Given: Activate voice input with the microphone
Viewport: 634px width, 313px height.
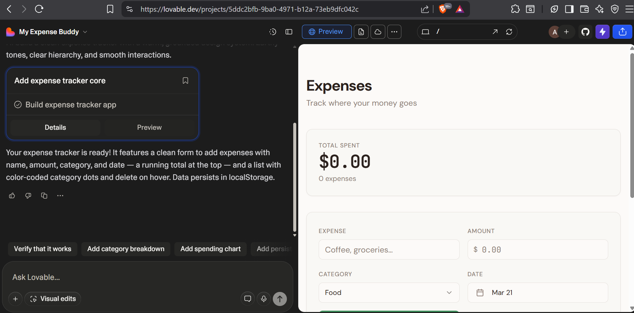Looking at the screenshot, I should tap(264, 299).
